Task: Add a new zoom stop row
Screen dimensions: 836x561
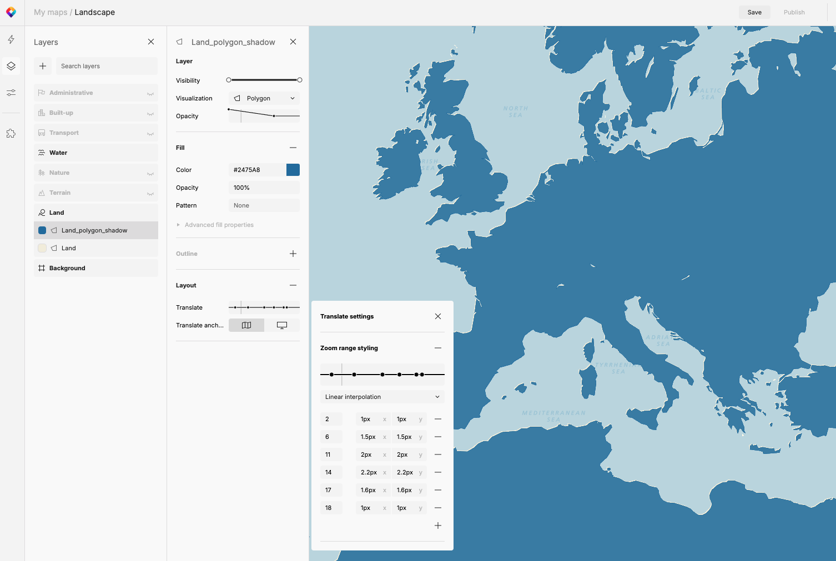Action: pos(437,525)
